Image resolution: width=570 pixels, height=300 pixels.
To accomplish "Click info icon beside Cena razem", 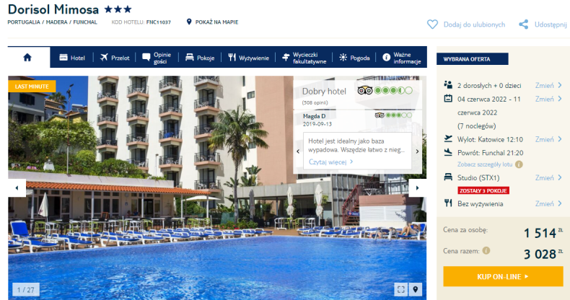I will point(486,251).
